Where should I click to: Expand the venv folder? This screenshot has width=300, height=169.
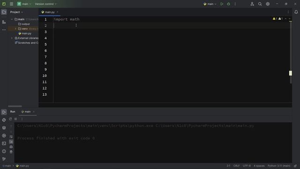pyautogui.click(x=15, y=29)
